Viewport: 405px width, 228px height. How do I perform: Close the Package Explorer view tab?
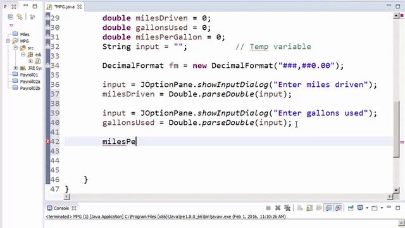click(14, 6)
